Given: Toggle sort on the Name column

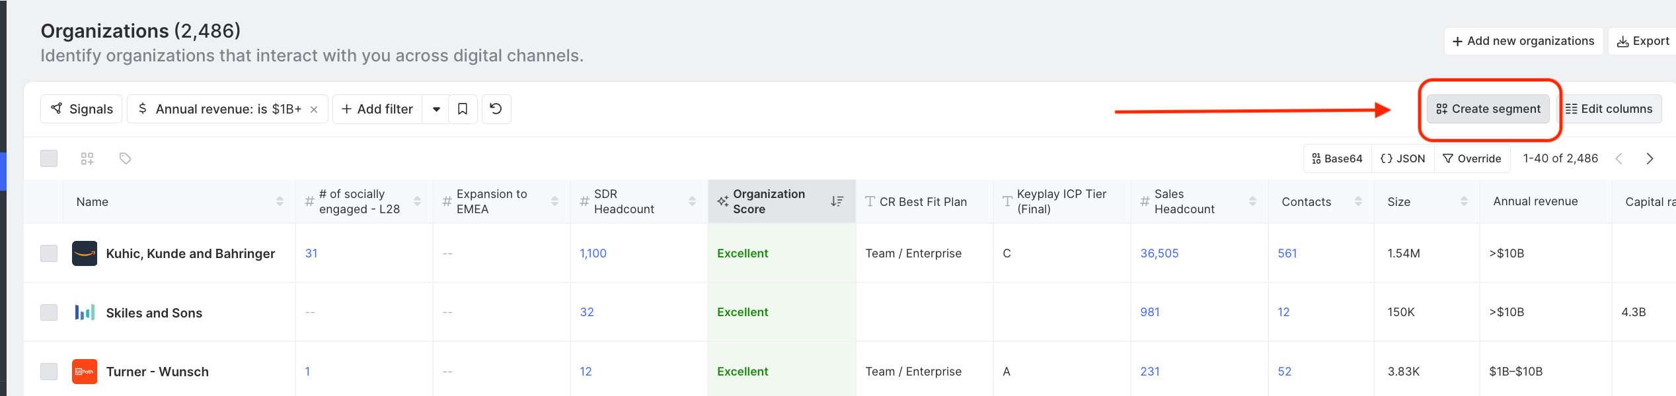Looking at the screenshot, I should (280, 201).
